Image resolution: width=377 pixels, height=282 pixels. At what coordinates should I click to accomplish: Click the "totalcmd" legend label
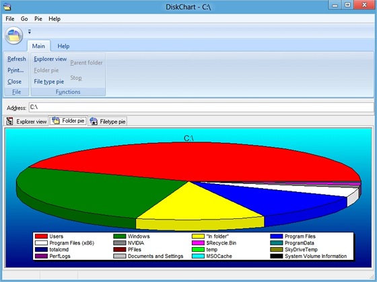coord(59,249)
